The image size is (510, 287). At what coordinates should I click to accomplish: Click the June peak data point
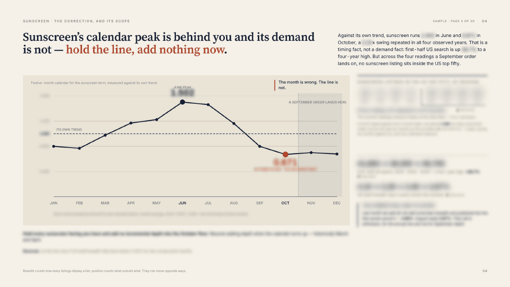click(182, 102)
